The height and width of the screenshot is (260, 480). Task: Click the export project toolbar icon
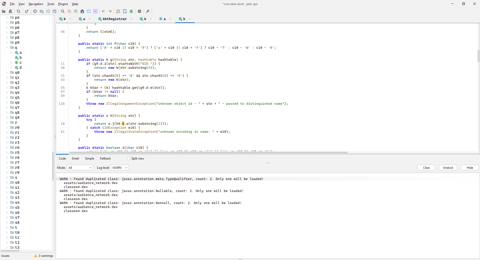click(27, 11)
